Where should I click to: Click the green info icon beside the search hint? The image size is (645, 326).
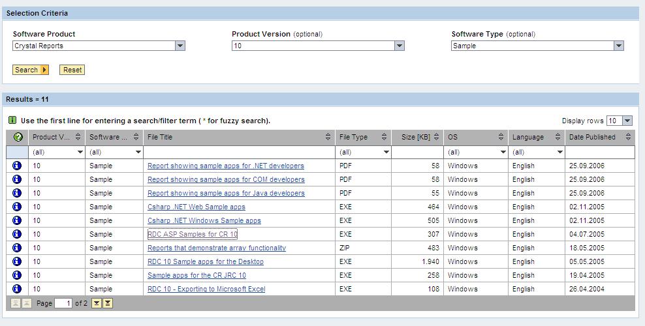tap(12, 121)
